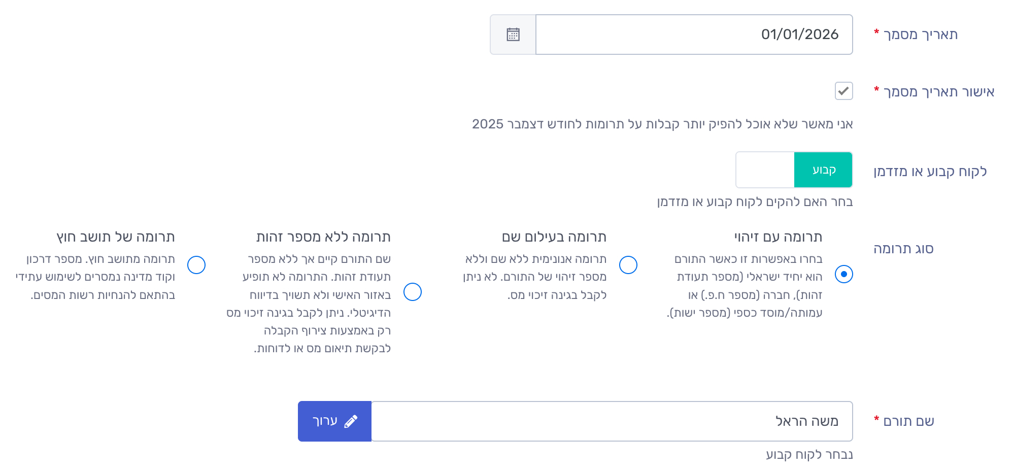Screen dimensions: 1014x469
Task: Click the שם תורם field label
Action: pyautogui.click(x=908, y=421)
